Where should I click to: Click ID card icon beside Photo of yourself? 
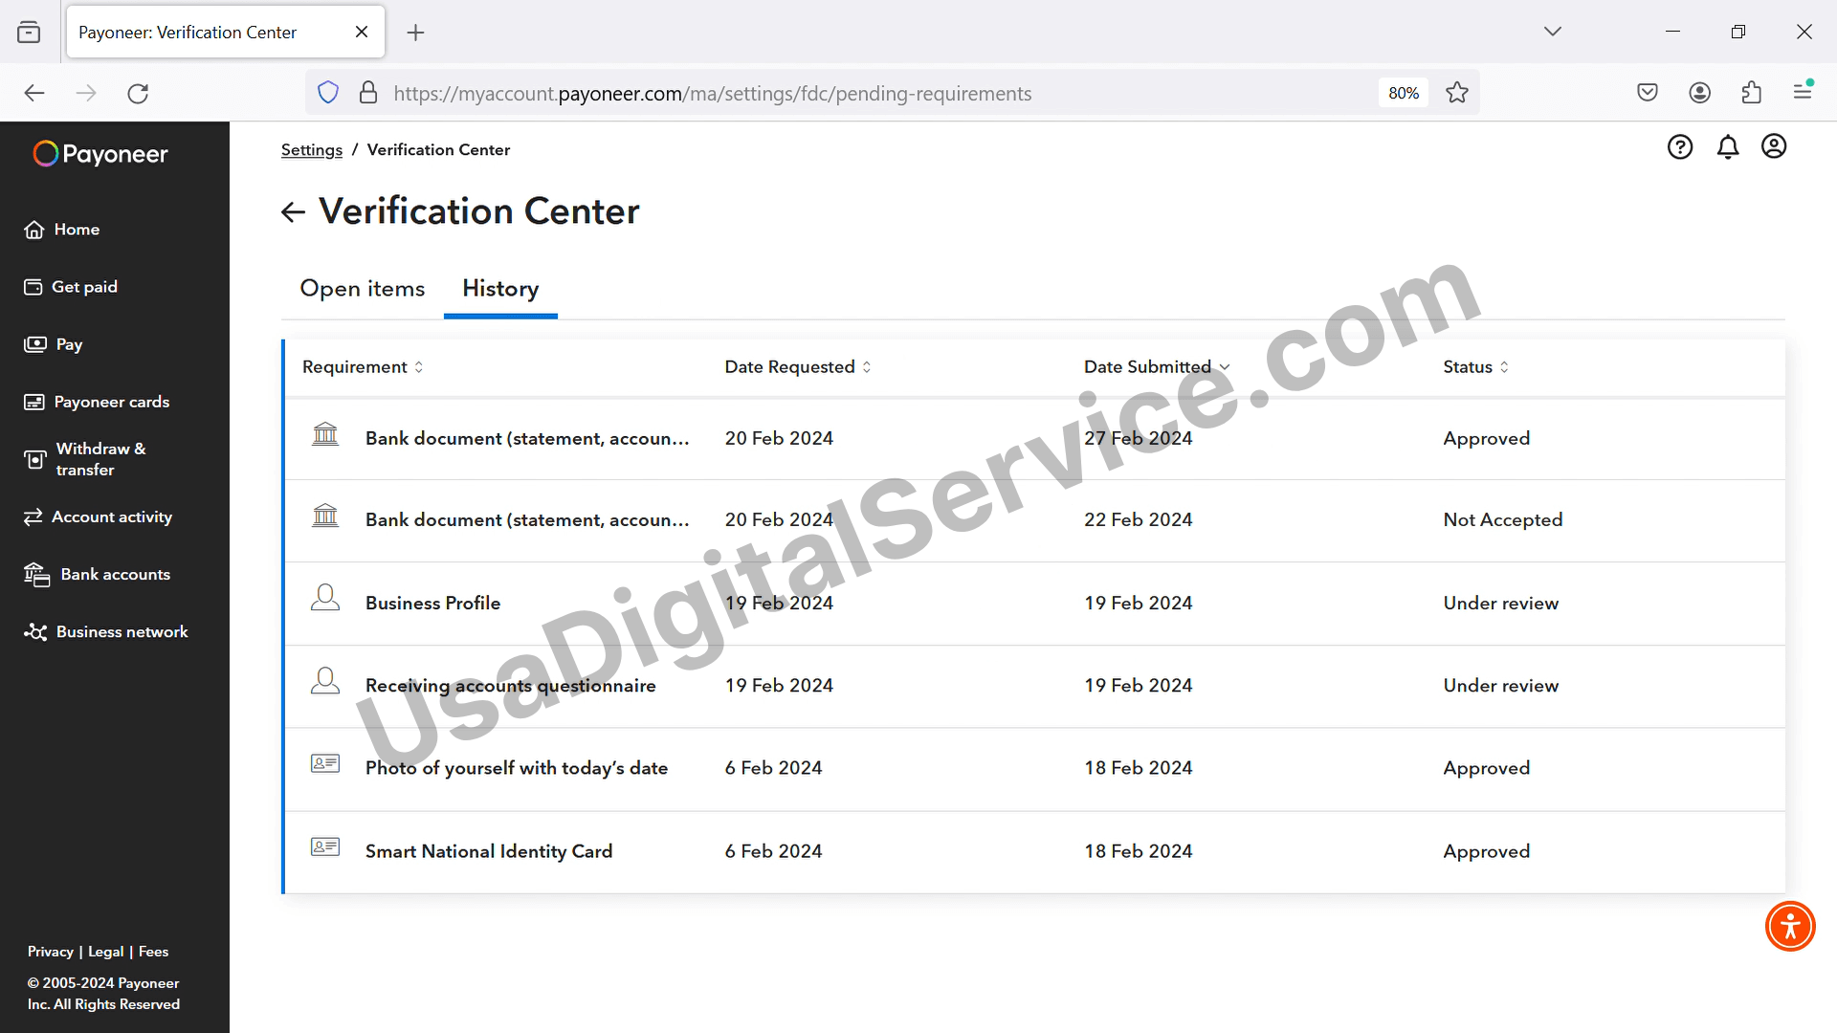click(x=325, y=763)
